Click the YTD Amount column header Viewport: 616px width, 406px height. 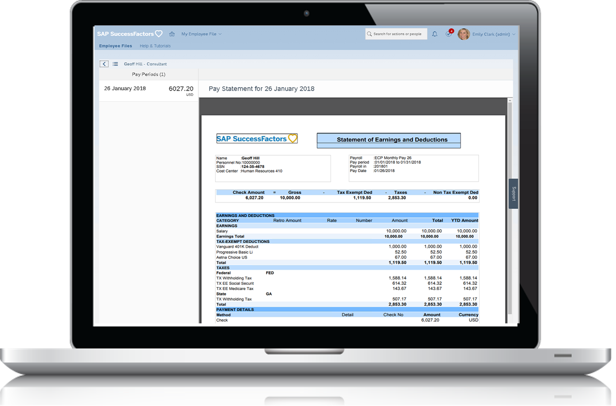click(465, 221)
